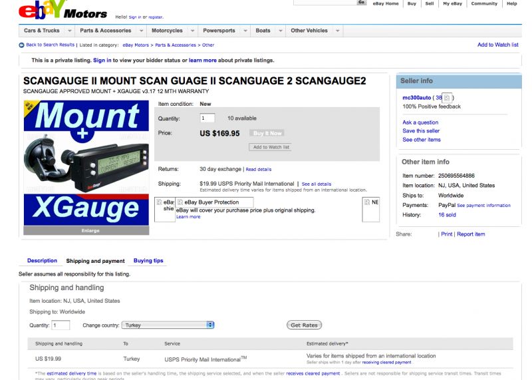
Task: Click the Report item link
Action: coord(471,234)
